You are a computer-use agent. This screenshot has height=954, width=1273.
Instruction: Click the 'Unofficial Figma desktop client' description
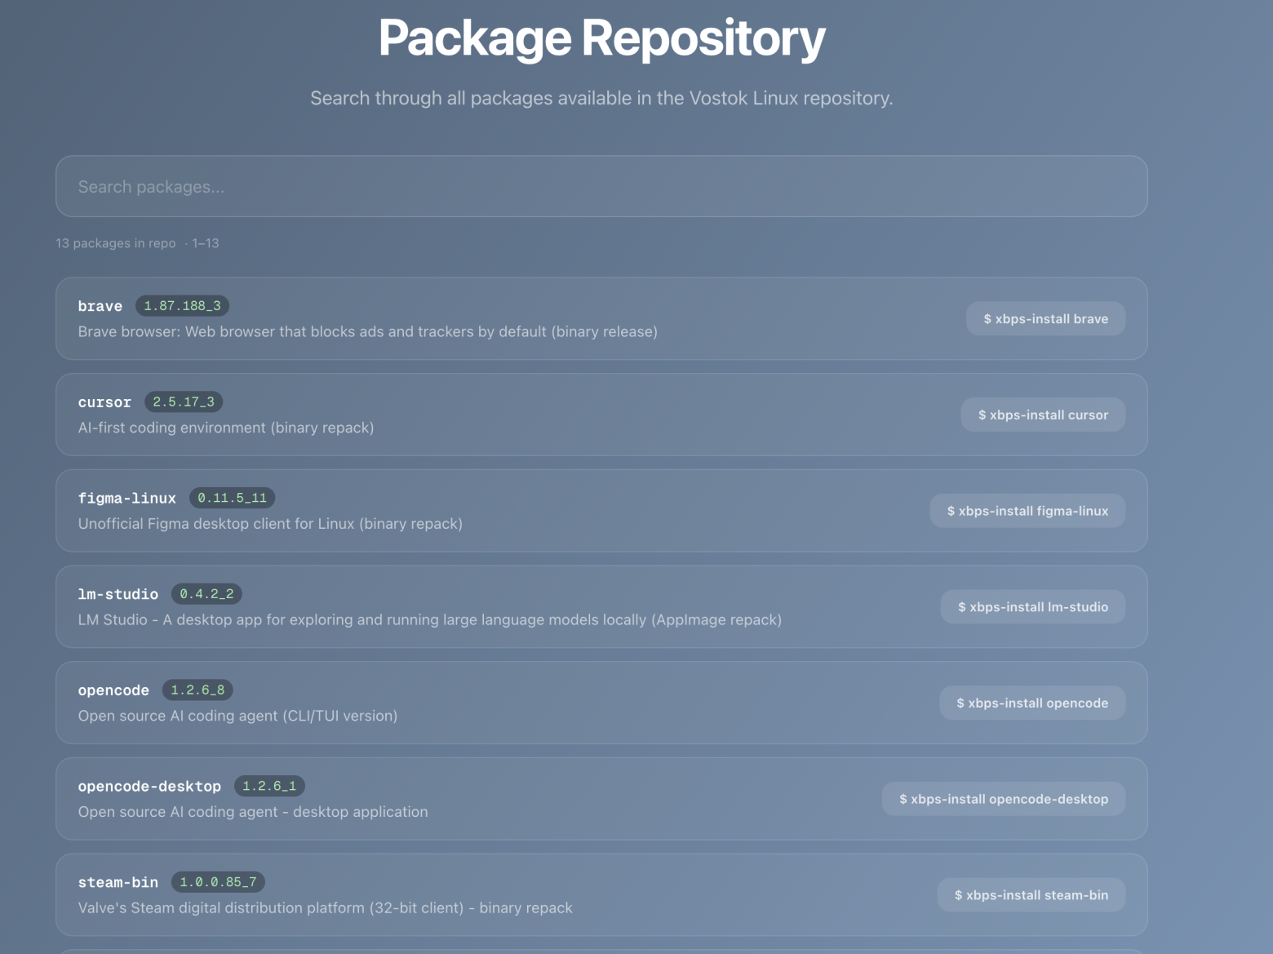tap(270, 523)
